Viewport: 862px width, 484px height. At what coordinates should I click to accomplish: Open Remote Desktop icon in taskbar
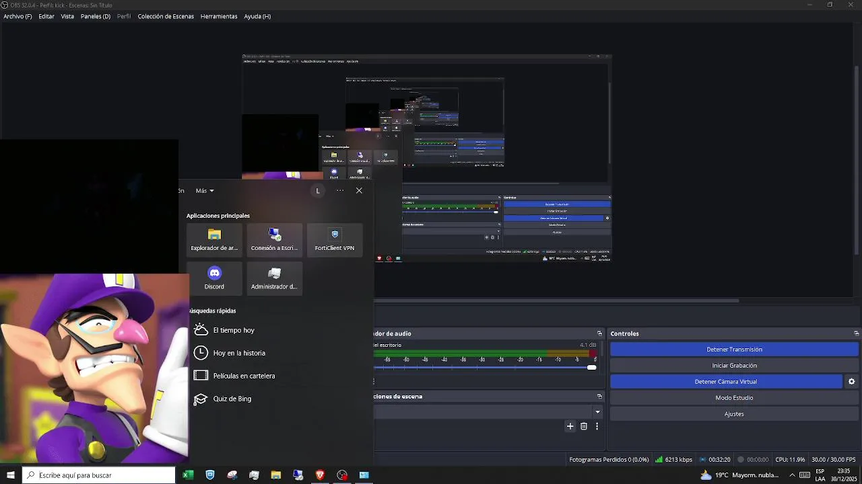point(298,475)
